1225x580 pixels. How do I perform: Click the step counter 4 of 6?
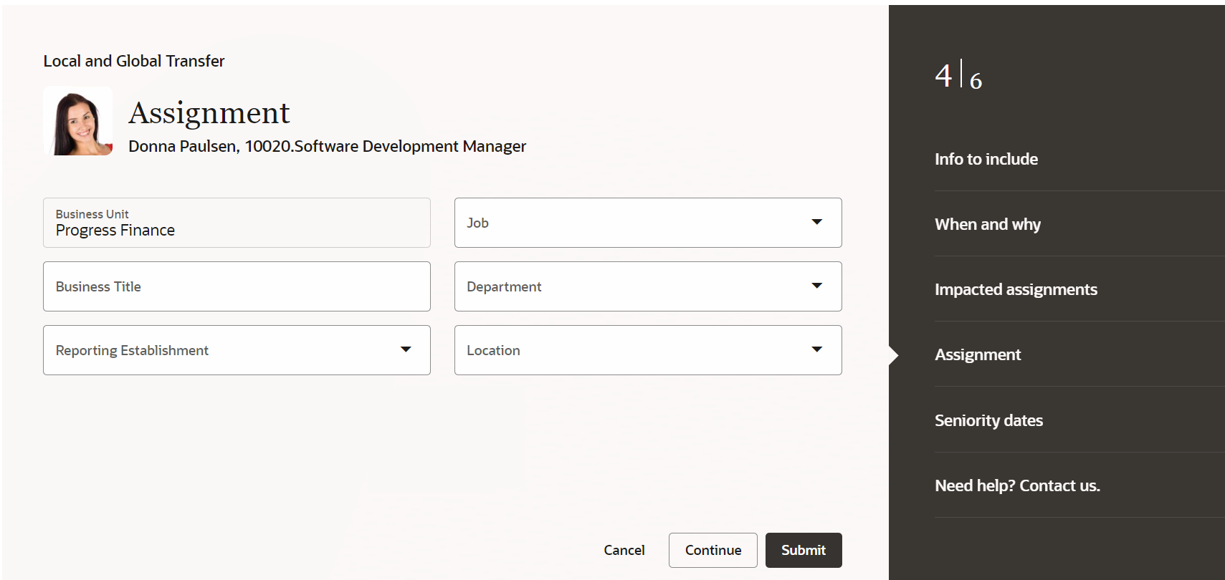pyautogui.click(x=958, y=75)
